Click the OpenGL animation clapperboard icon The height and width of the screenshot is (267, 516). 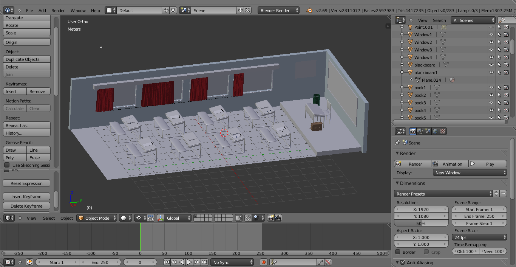(278, 218)
